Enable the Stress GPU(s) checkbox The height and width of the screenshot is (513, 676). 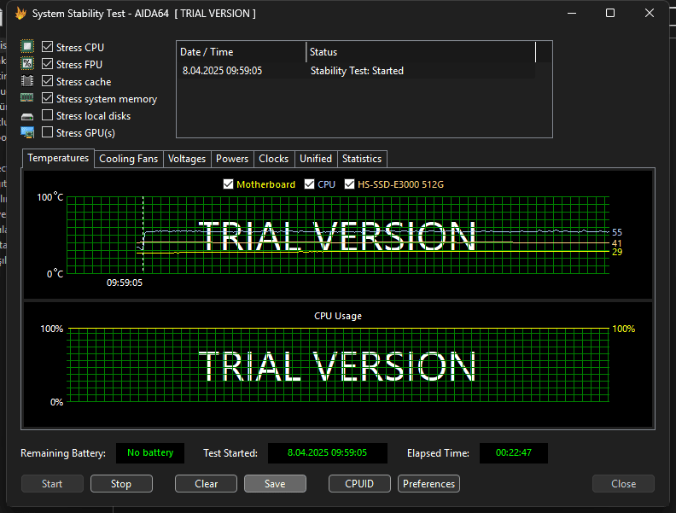tap(47, 132)
